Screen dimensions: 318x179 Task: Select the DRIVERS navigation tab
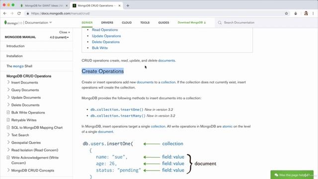107,22
